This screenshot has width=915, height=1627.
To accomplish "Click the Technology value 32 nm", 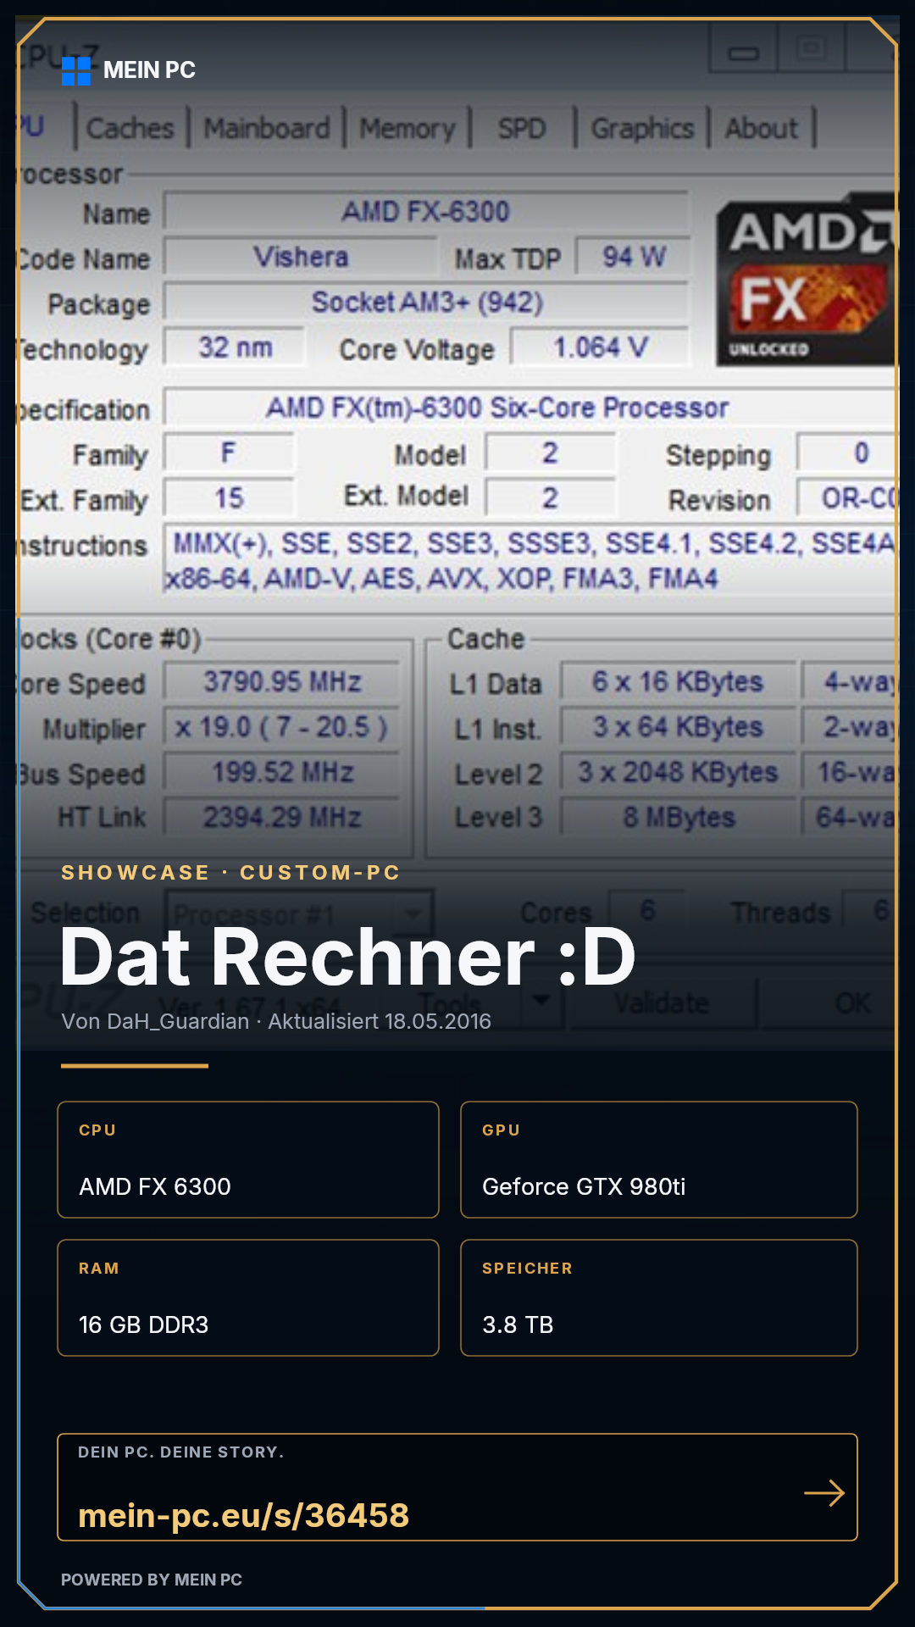I will 235,347.
